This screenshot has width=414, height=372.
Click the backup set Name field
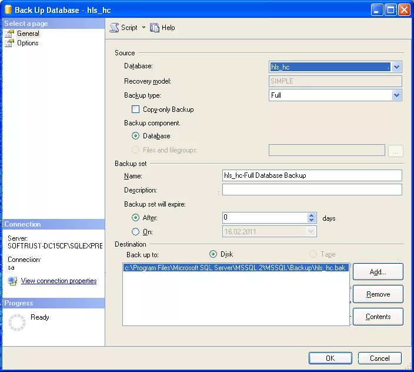[312, 175]
